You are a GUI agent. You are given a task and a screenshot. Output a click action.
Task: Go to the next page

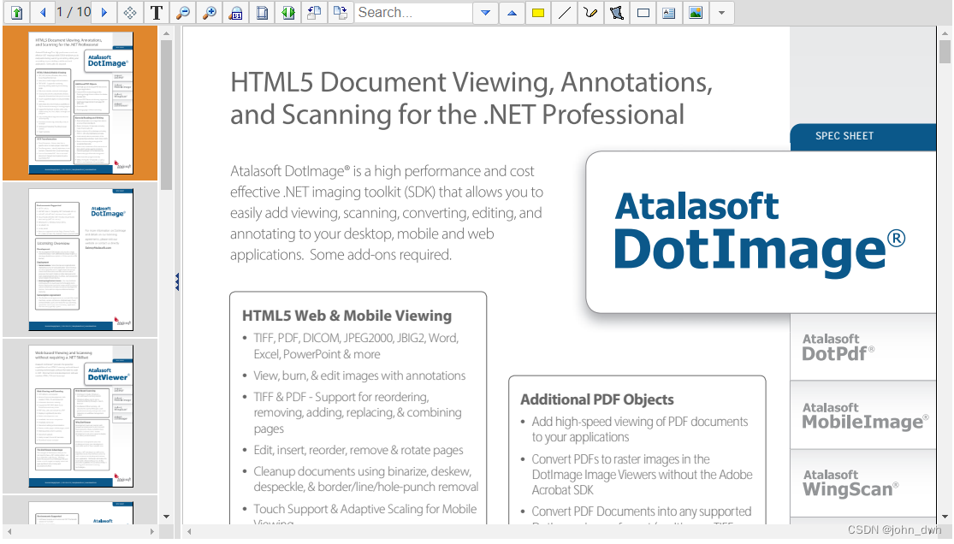[103, 12]
